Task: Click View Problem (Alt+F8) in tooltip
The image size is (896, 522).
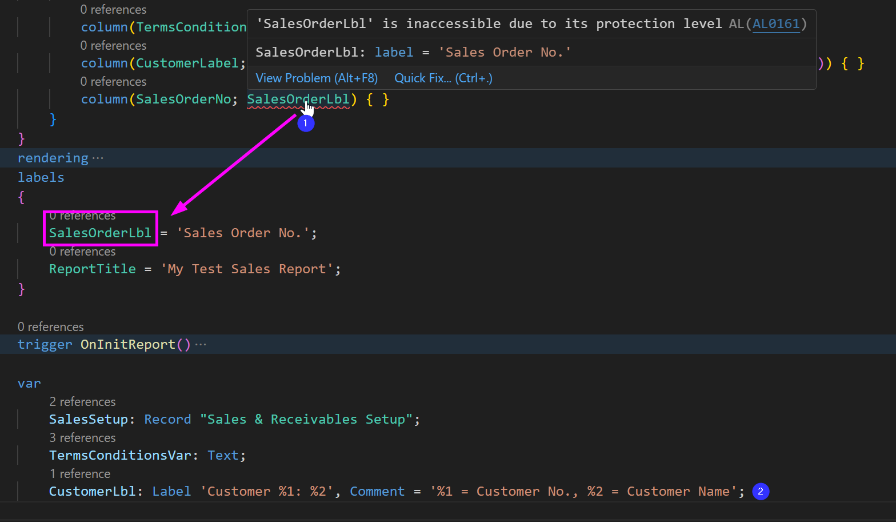Action: (317, 78)
